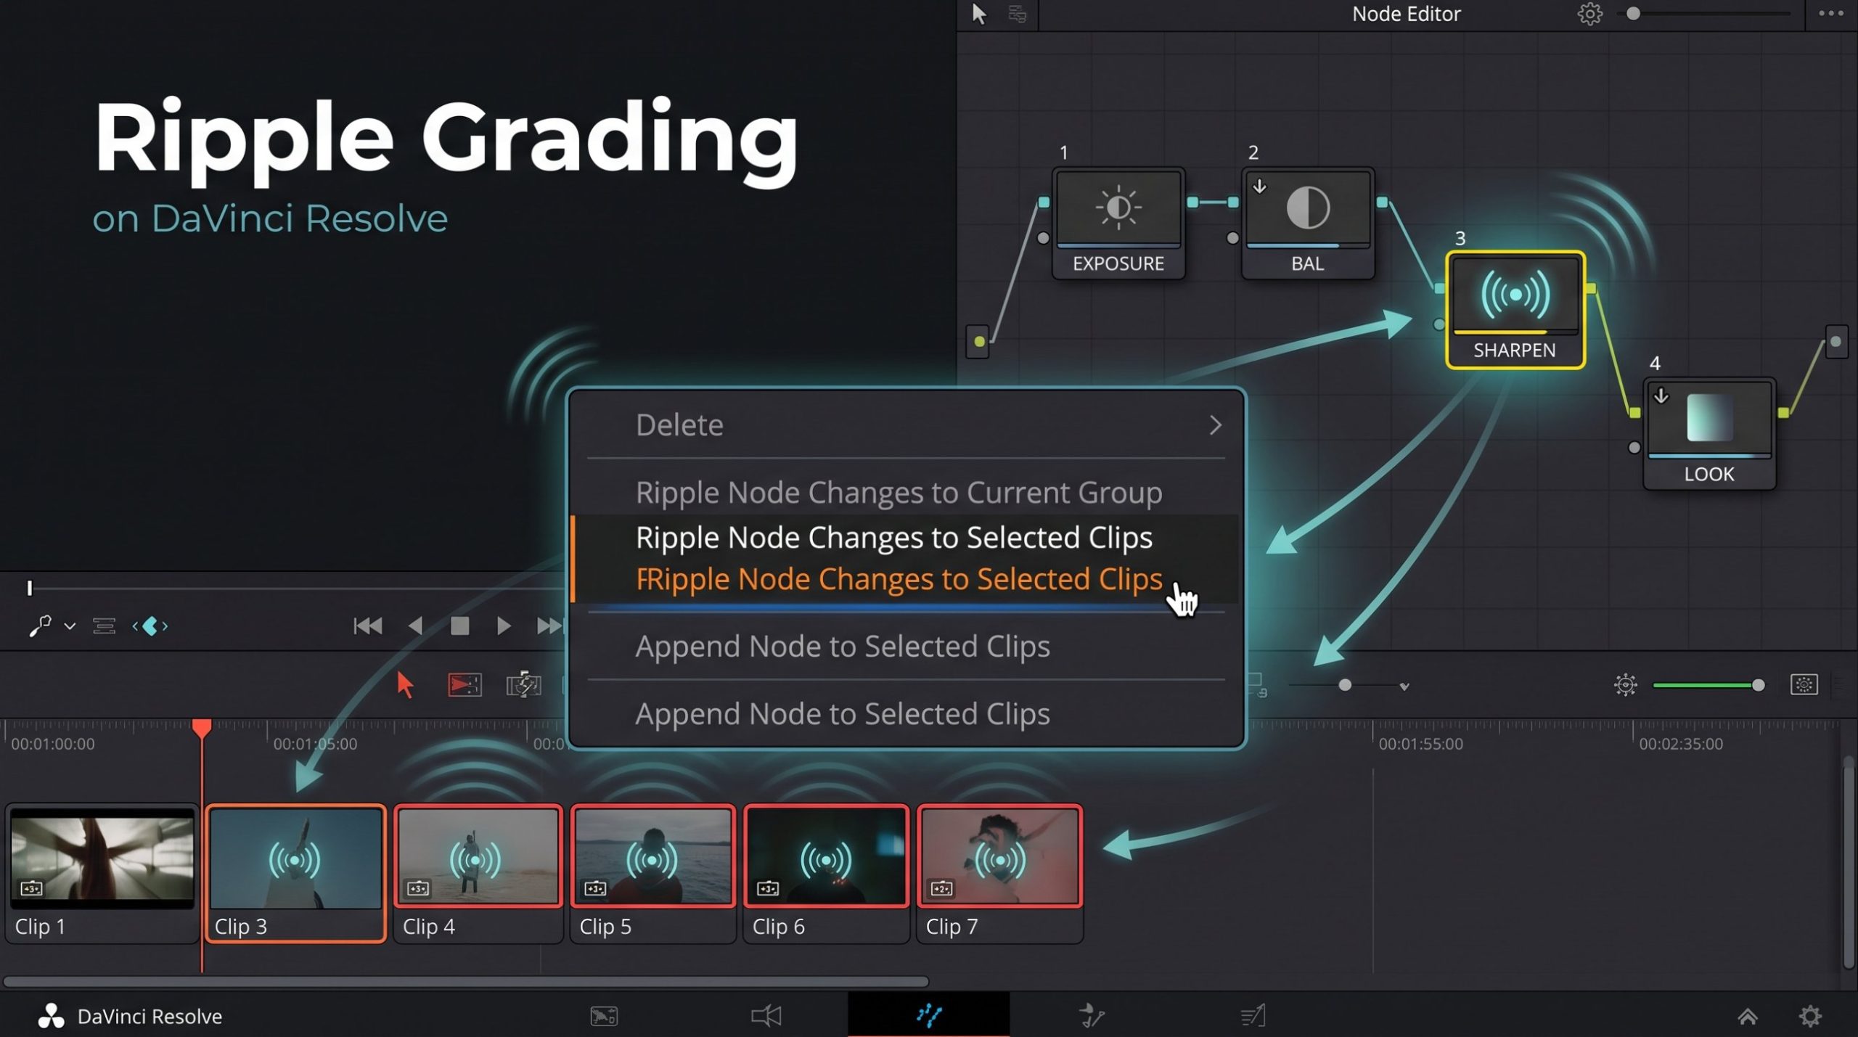
Task: Choose the upper Append Node to Selected Clips
Action: click(x=843, y=646)
